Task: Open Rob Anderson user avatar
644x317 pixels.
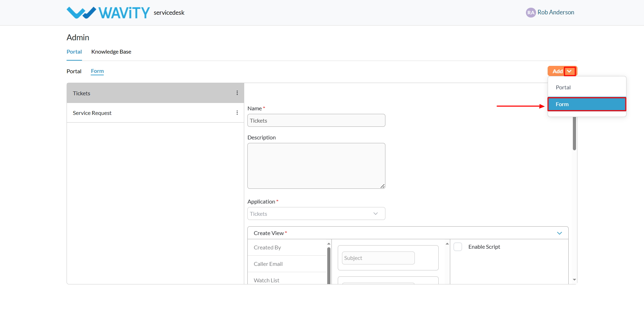Action: click(x=531, y=13)
